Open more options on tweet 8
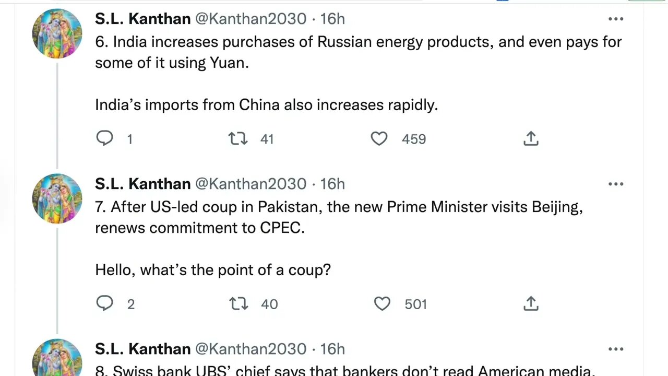Viewport: 668px width, 376px height. [616, 349]
